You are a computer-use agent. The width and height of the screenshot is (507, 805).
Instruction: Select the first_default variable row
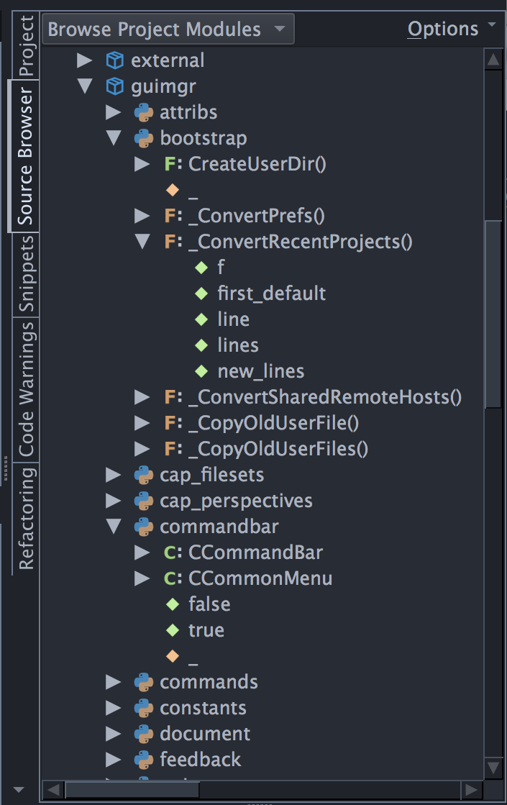point(262,294)
